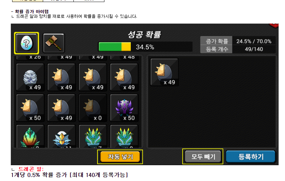Click the 모두 빼기 remove-all button

coord(203,156)
